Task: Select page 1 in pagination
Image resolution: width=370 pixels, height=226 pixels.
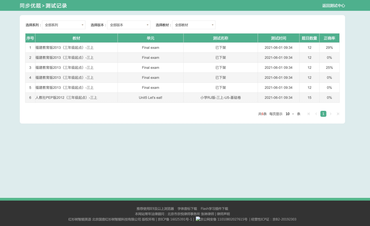Action: click(x=323, y=114)
